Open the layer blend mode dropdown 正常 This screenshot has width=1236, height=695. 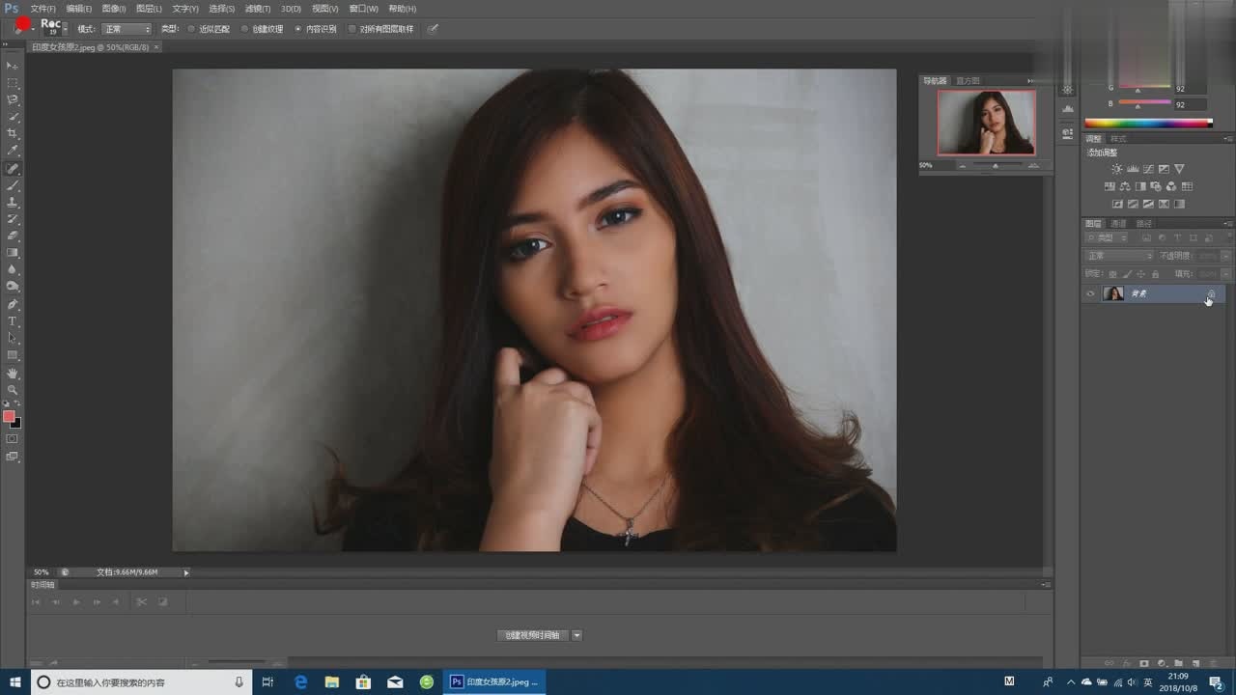[1120, 256]
